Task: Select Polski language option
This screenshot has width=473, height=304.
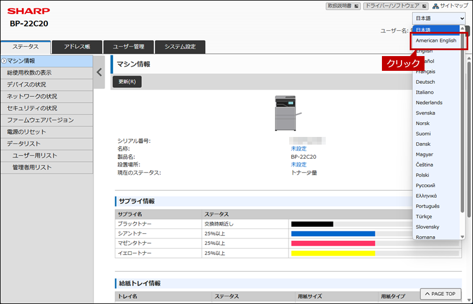Action: click(436, 175)
